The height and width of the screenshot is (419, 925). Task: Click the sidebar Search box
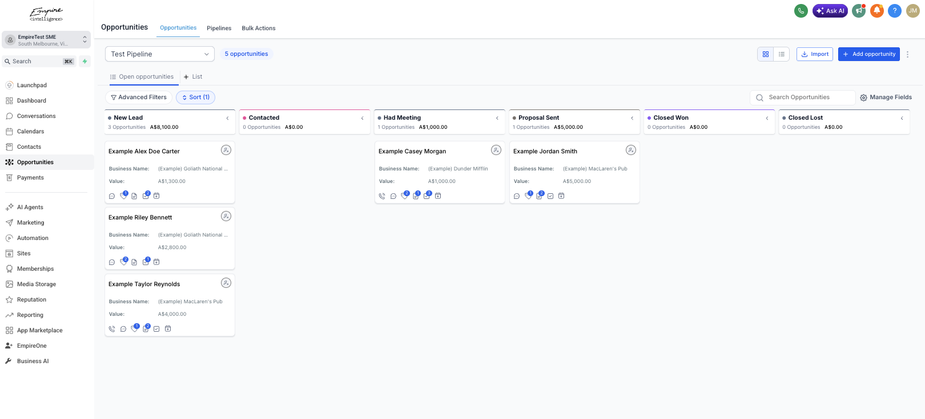point(39,62)
